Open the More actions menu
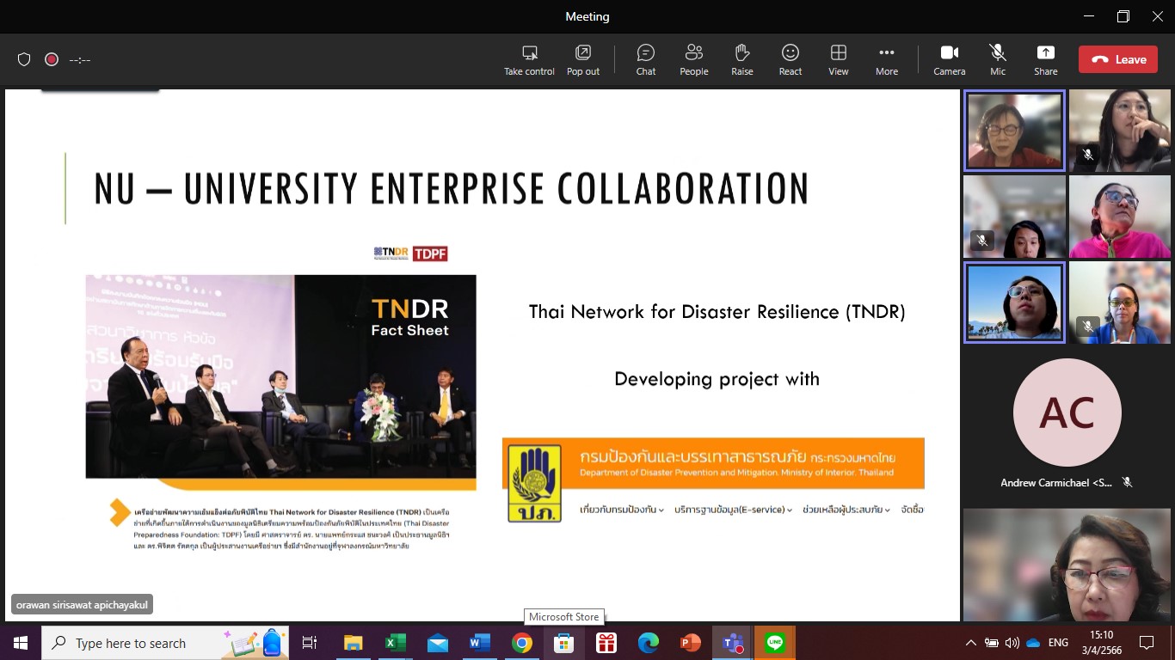This screenshot has height=660, width=1175. 887,59
